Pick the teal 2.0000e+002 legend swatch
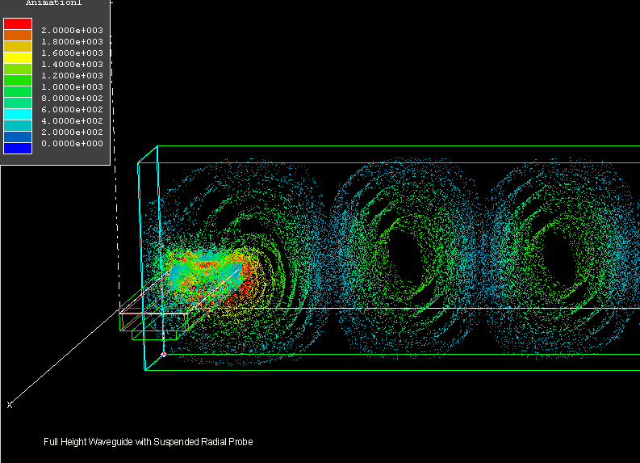The width and height of the screenshot is (640, 463). pyautogui.click(x=18, y=126)
